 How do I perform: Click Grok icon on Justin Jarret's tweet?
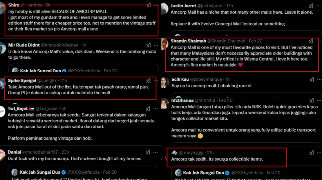[311, 6]
